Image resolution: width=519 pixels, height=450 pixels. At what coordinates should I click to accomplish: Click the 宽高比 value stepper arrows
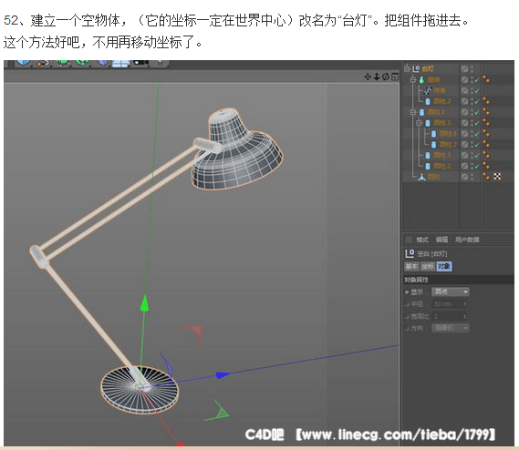[x=464, y=316]
